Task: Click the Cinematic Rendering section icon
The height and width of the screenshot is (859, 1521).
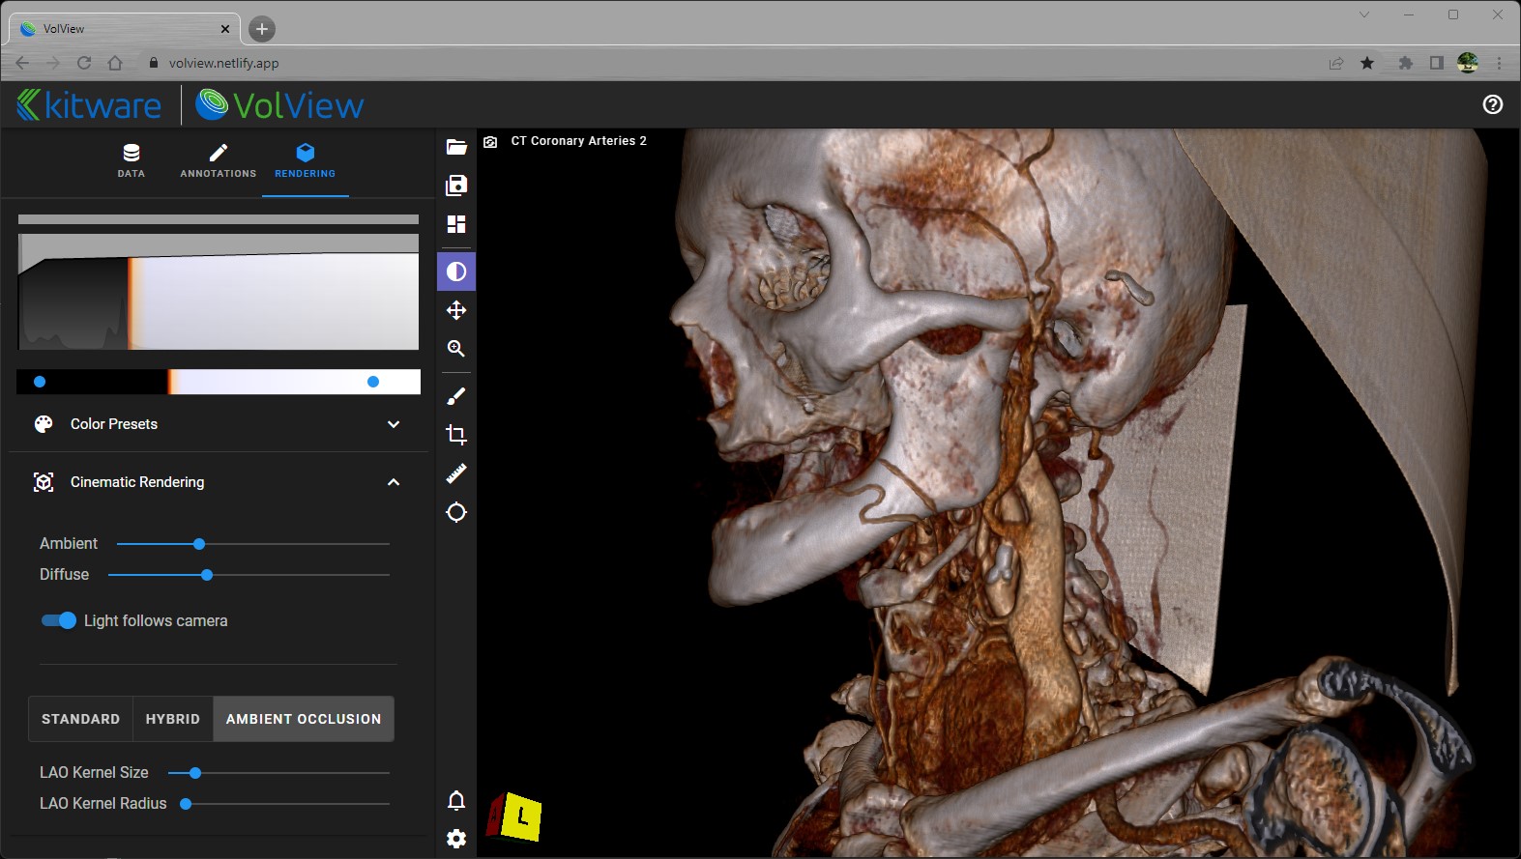Action: 44,482
